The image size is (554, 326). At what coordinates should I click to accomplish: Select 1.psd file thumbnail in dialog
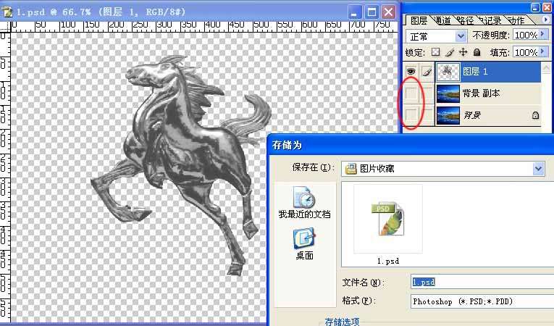(x=388, y=222)
